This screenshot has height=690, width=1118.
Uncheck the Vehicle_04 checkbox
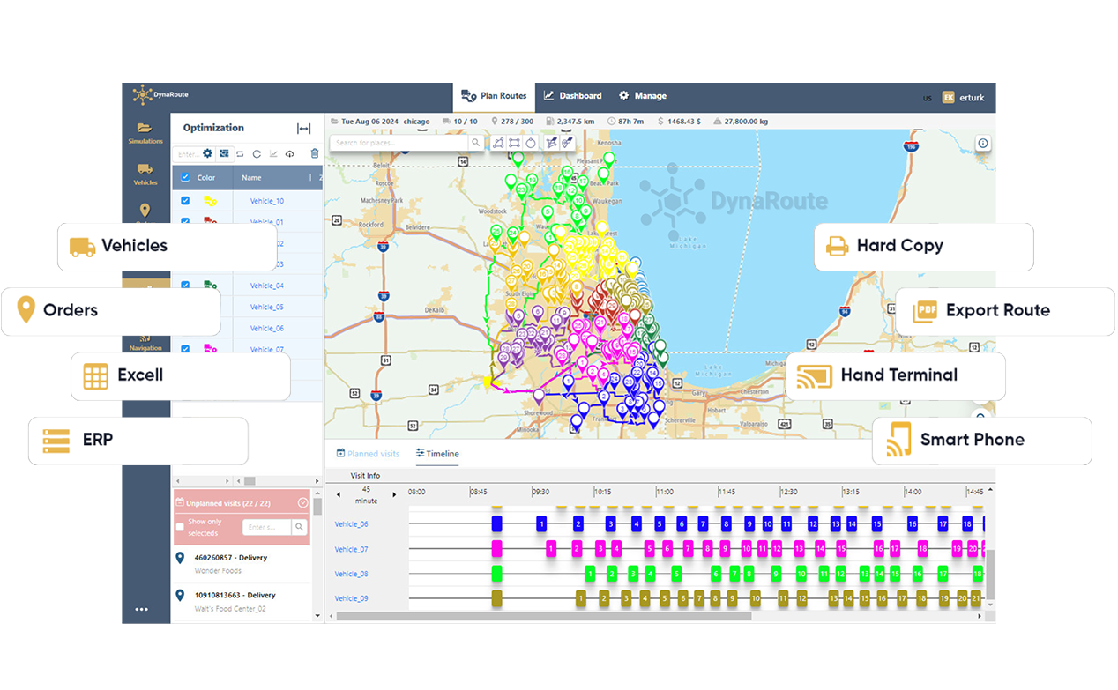185,286
